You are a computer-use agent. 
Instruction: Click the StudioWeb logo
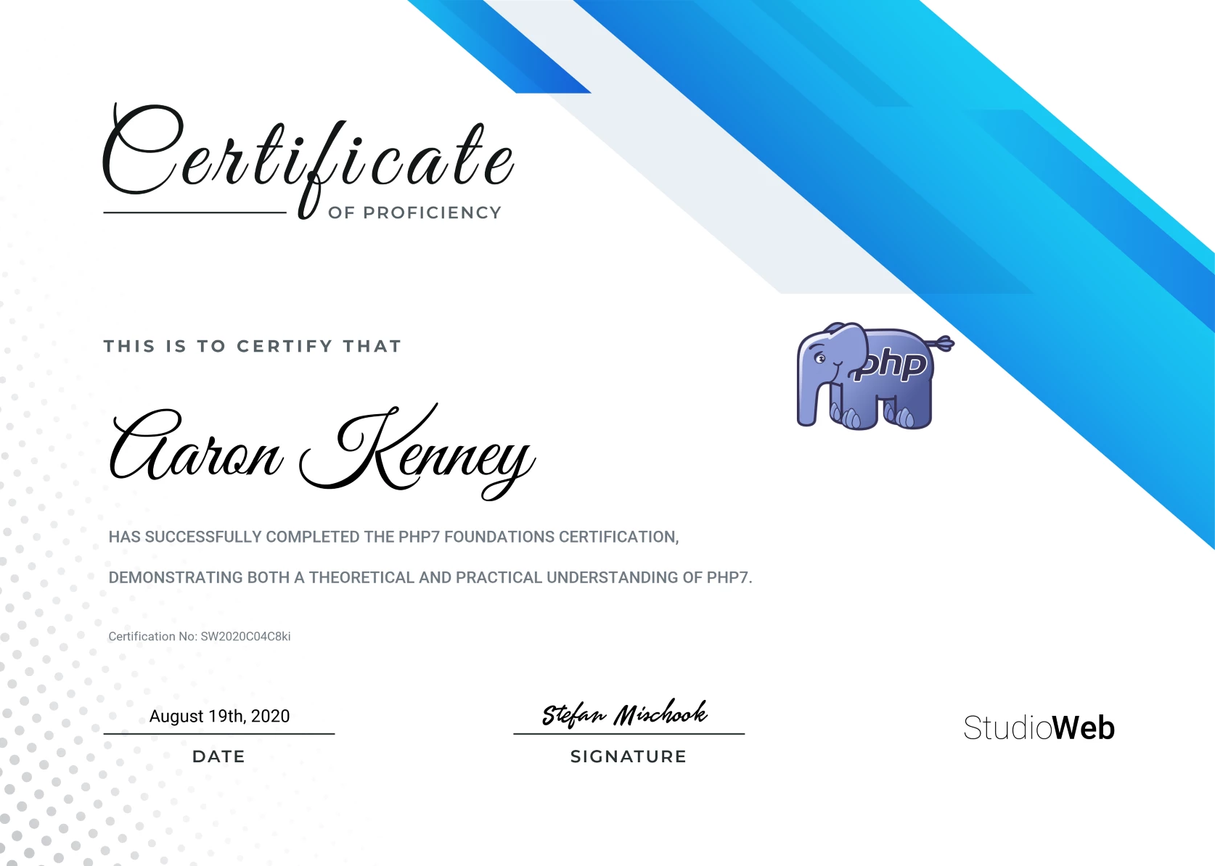click(1039, 727)
